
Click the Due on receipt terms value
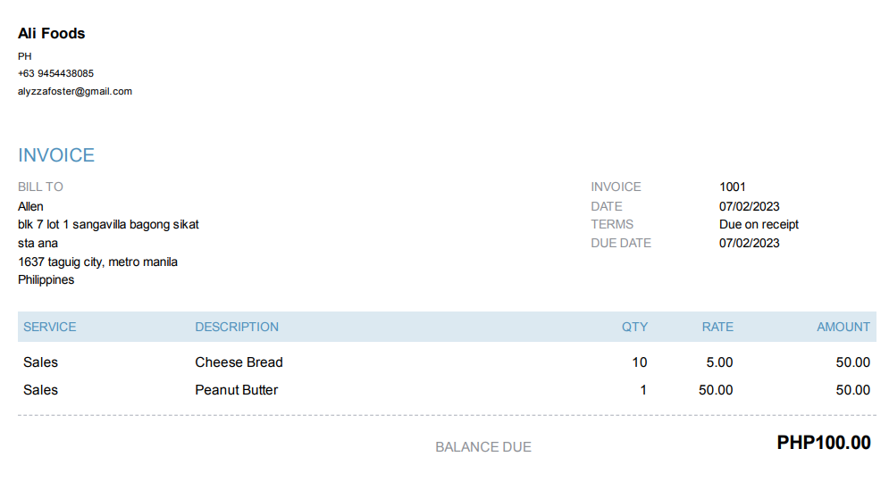click(759, 224)
